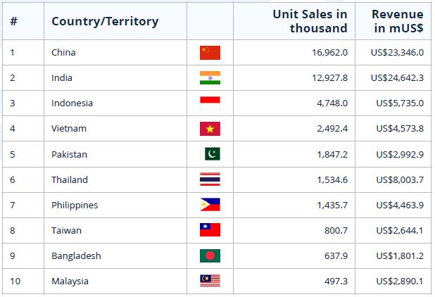The height and width of the screenshot is (297, 435).
Task: Click India's revenue value US$24,642.3
Action: pos(397,78)
